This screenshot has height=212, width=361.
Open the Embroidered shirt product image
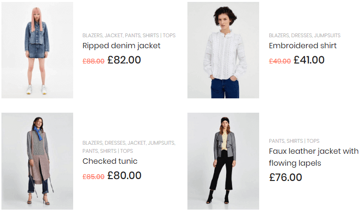(223, 50)
